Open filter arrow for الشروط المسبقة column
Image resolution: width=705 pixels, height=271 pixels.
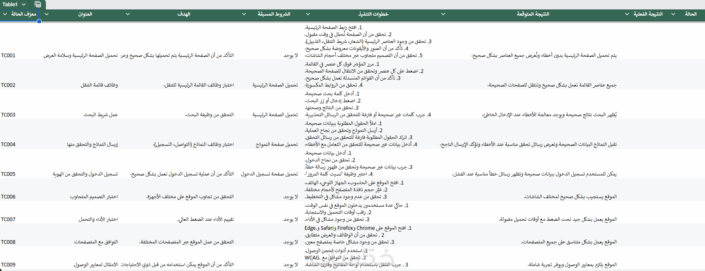[244, 14]
